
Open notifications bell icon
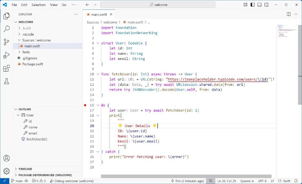tap(296, 181)
